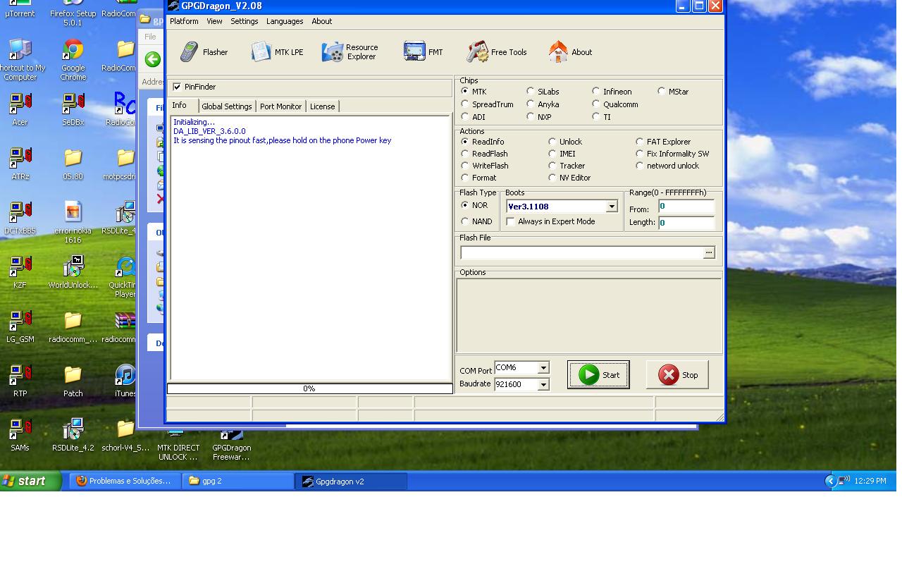
Task: Expand the Baudrate dropdown
Action: coord(543,384)
